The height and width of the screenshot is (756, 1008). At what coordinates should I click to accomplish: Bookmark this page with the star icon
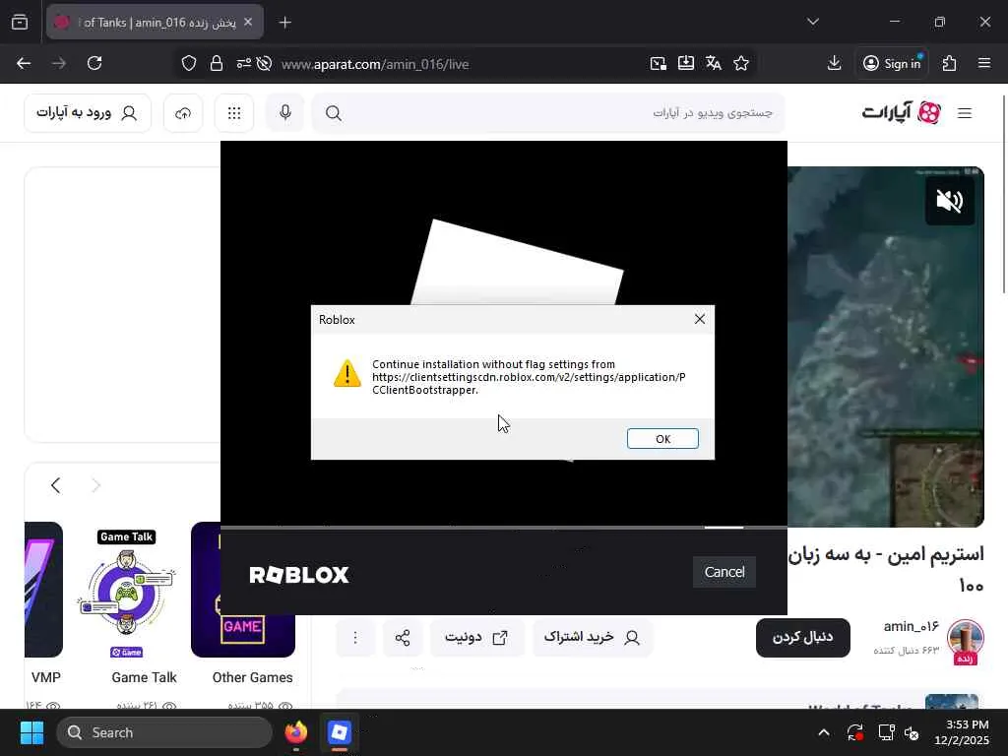(x=741, y=63)
